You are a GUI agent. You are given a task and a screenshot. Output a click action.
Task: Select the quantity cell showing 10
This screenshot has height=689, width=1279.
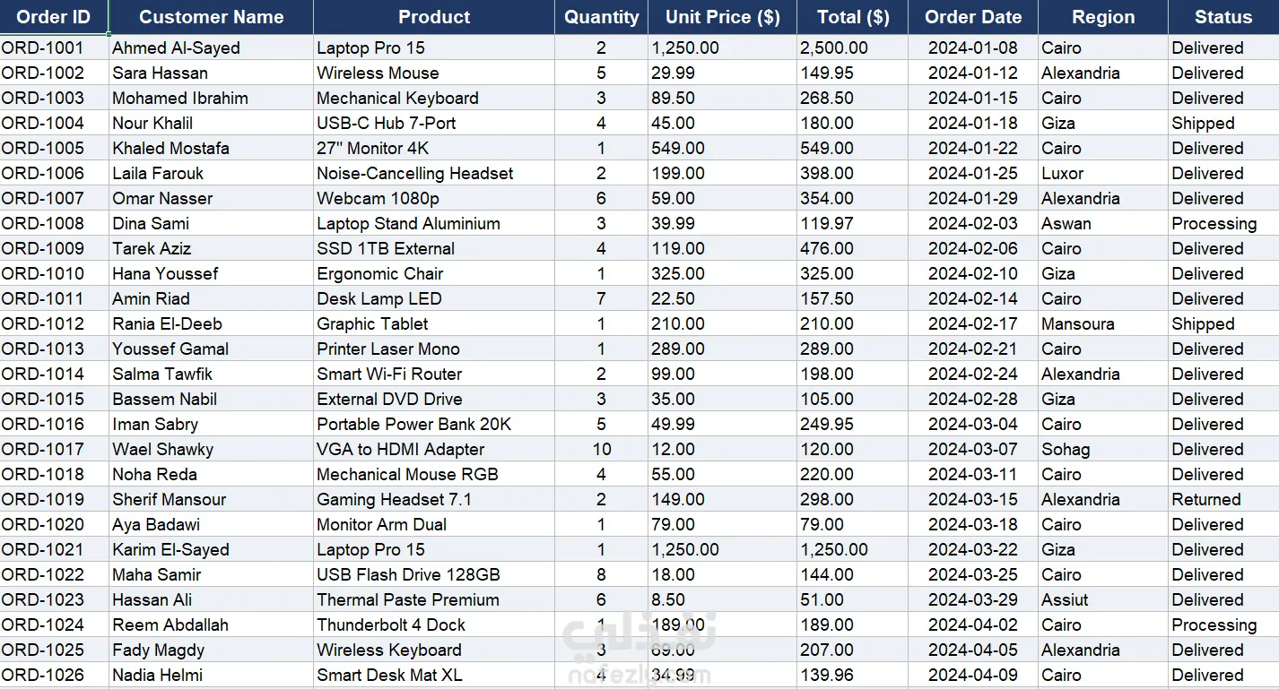click(x=601, y=449)
